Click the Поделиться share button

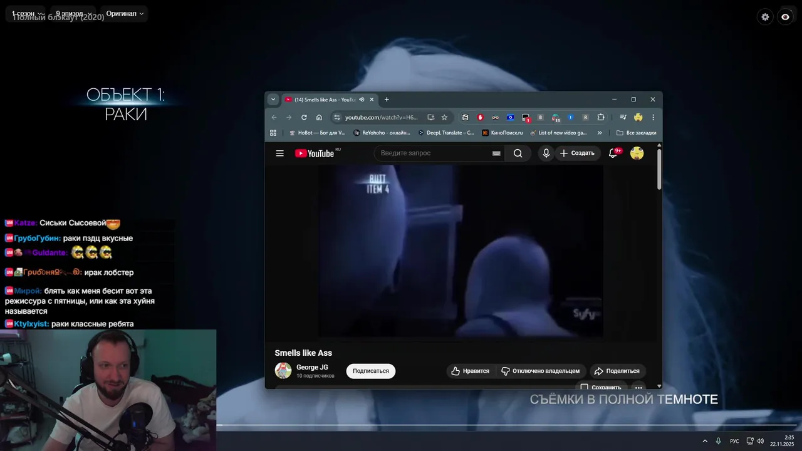(617, 371)
